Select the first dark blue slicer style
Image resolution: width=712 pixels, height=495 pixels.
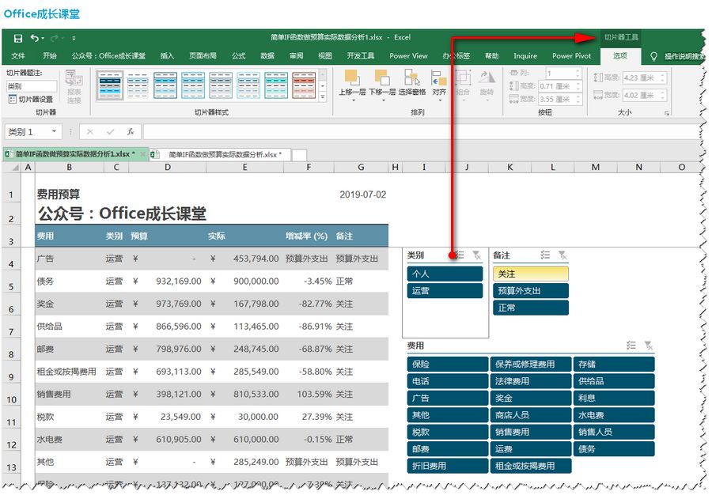pos(110,85)
